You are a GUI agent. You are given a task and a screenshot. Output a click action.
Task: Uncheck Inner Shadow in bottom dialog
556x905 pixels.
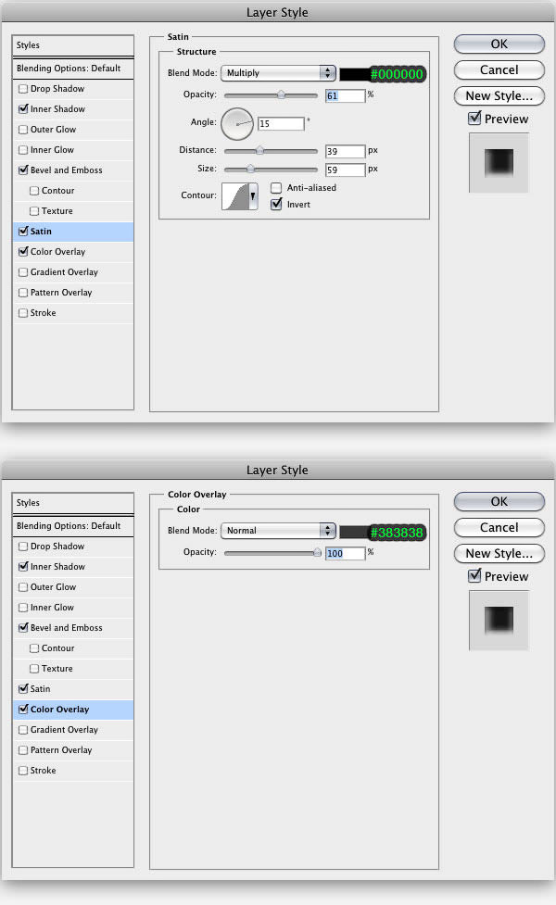23,567
